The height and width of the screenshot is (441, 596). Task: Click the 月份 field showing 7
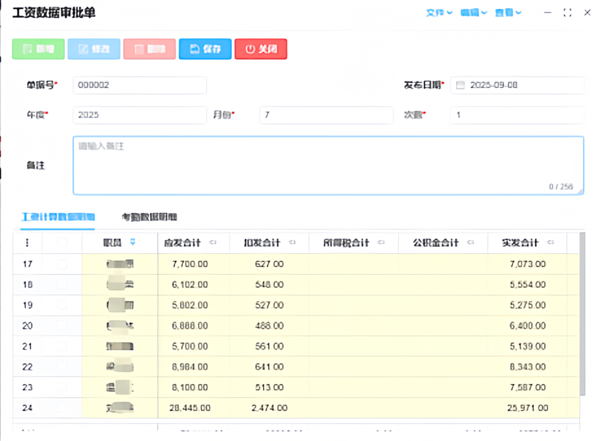coord(326,115)
